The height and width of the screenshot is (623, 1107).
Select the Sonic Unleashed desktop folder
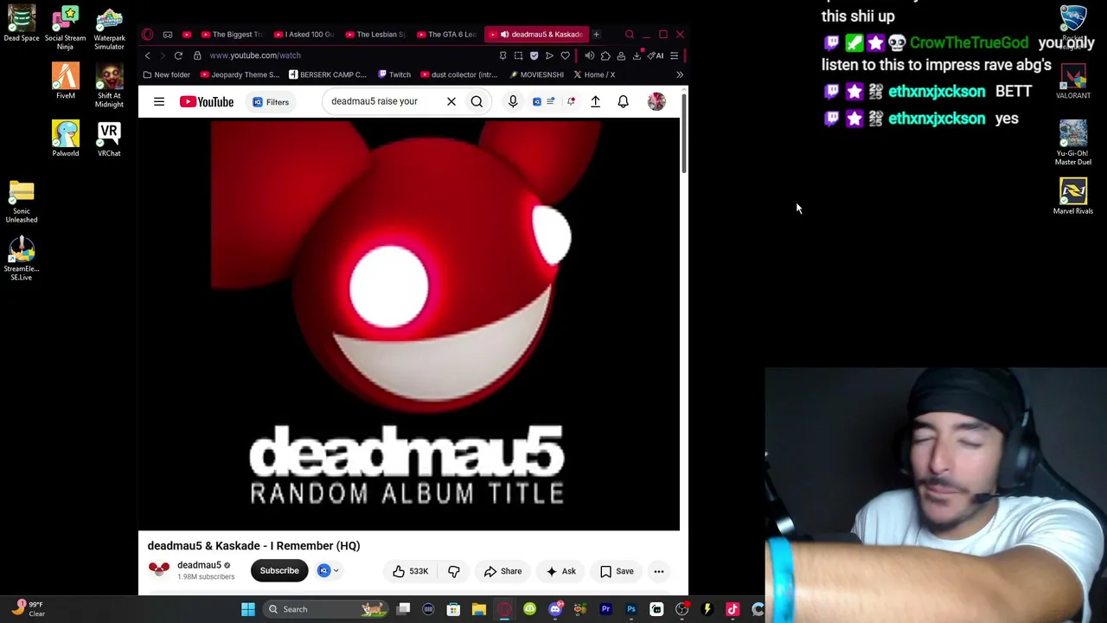22,202
